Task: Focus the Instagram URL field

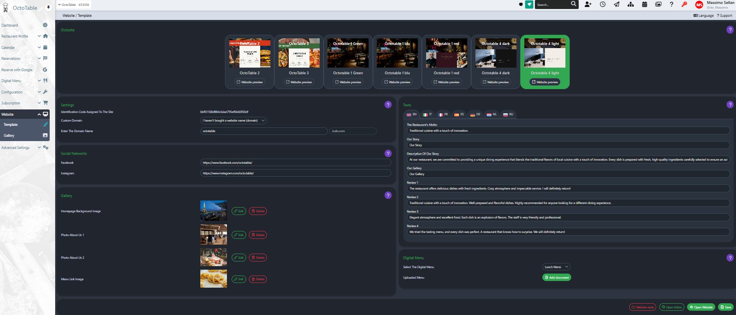Action: [295, 173]
